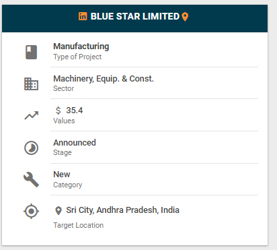The height and width of the screenshot is (250, 277).
Task: Click the Announced stage value
Action: tap(75, 143)
